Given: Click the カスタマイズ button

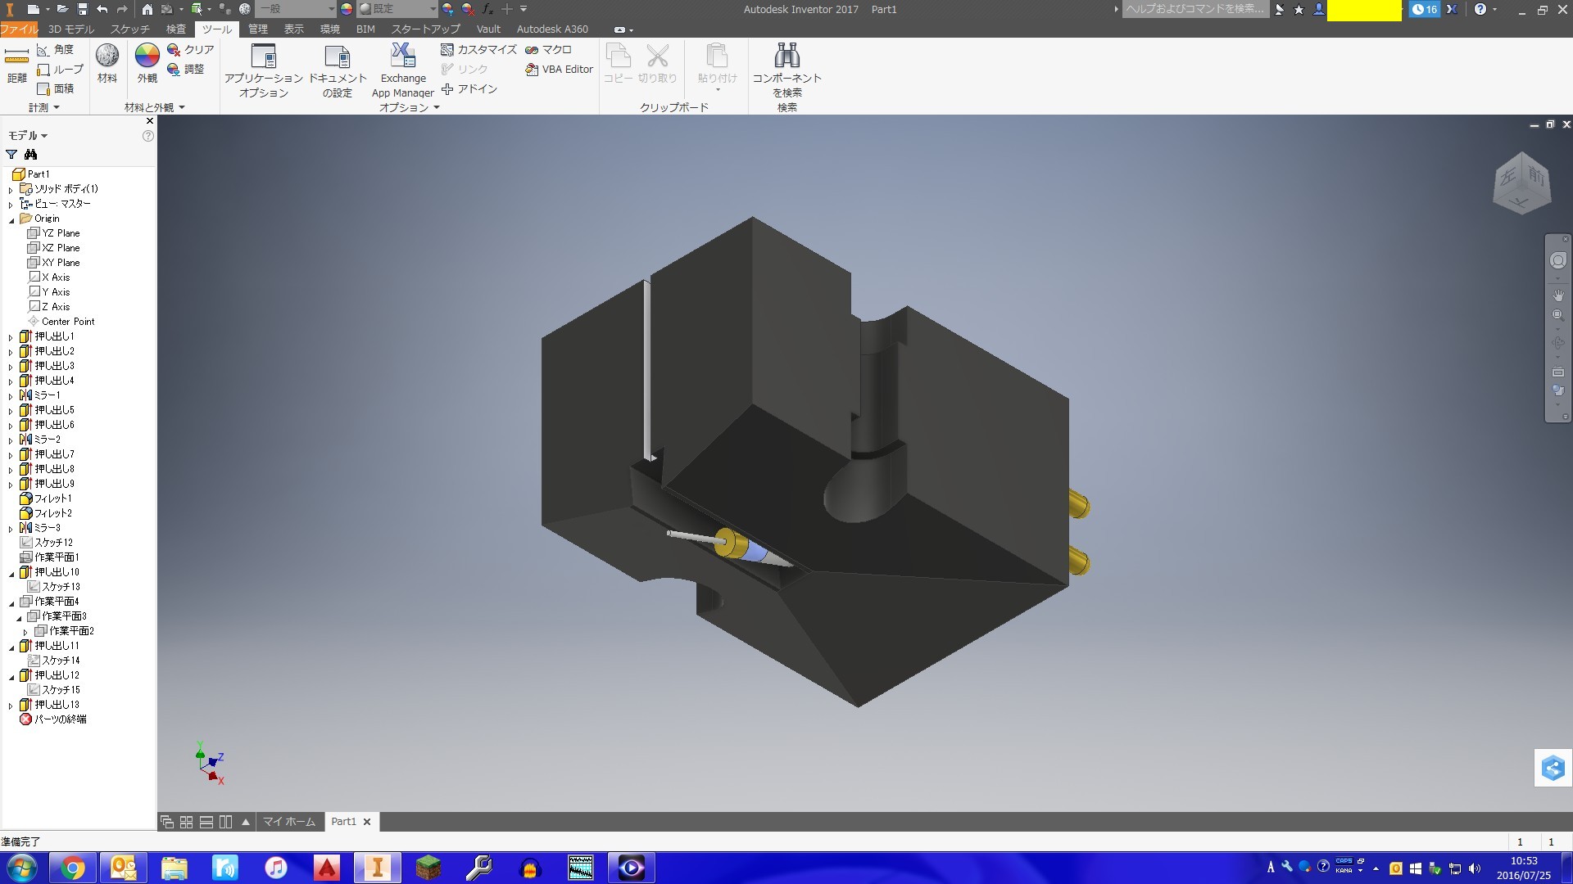Looking at the screenshot, I should pyautogui.click(x=478, y=50).
